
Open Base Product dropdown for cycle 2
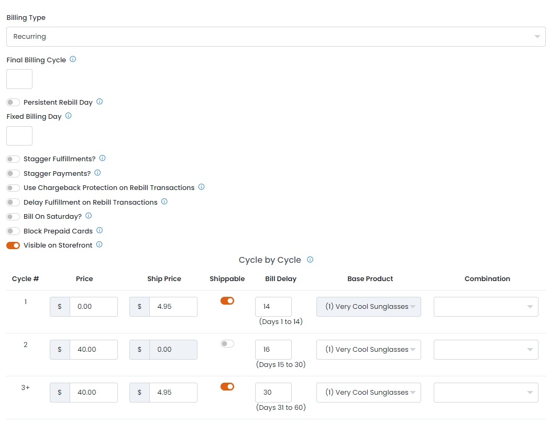[x=368, y=350]
